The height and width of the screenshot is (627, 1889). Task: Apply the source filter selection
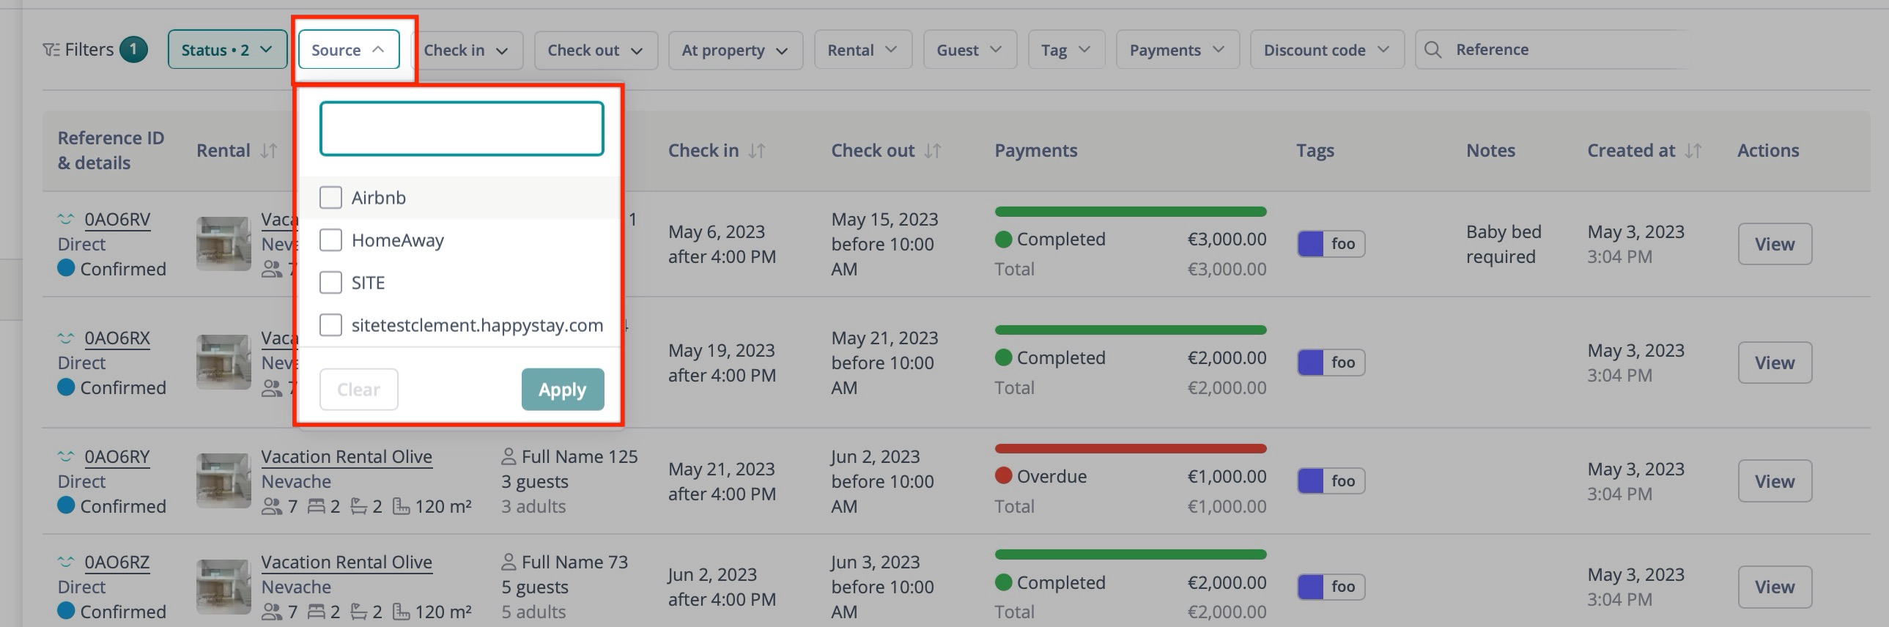coord(563,390)
